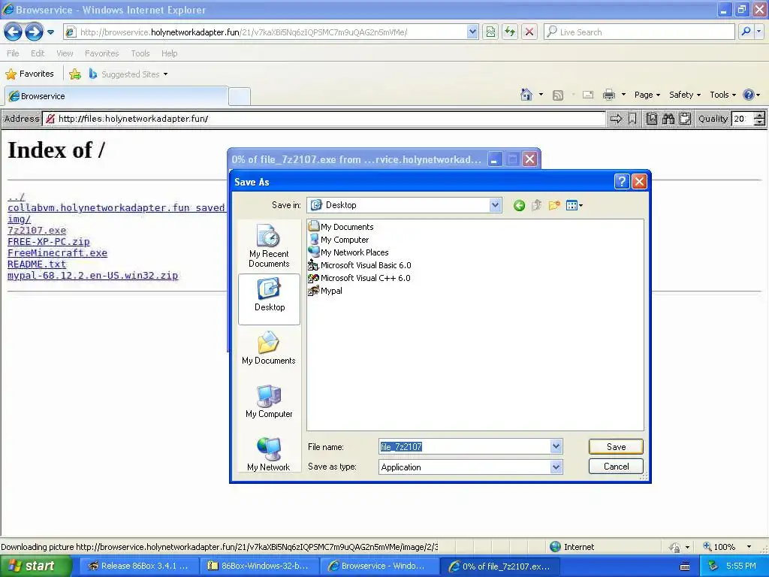Select Microsoft Visual Basic 6.0 item
Viewport: 769px width, 577px height.
click(360, 265)
